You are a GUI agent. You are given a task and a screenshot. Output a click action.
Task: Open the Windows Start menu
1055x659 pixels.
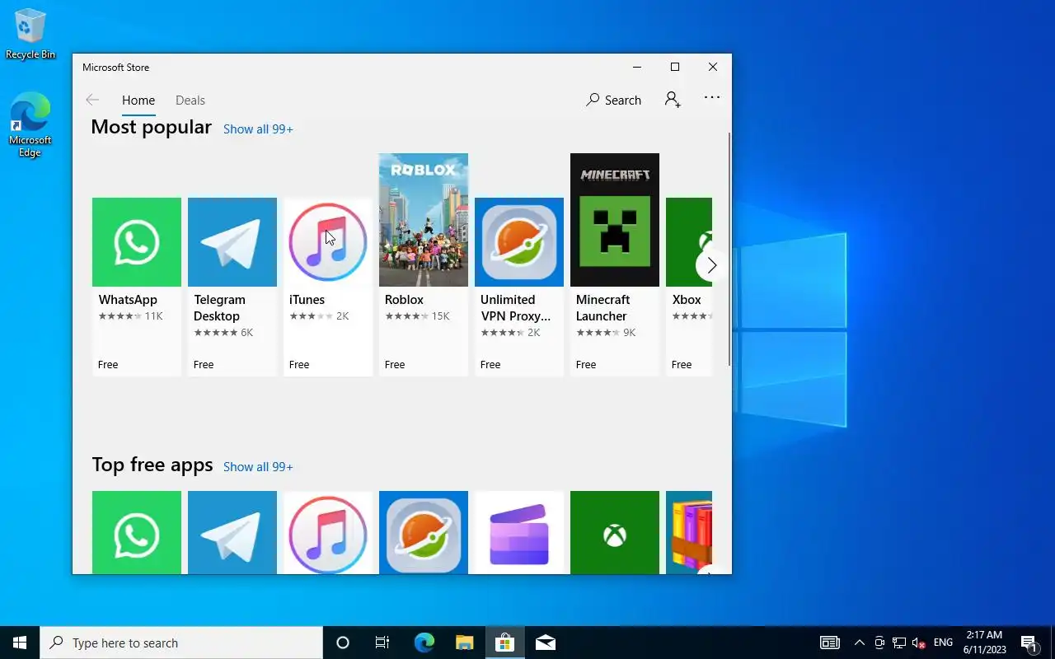point(20,643)
